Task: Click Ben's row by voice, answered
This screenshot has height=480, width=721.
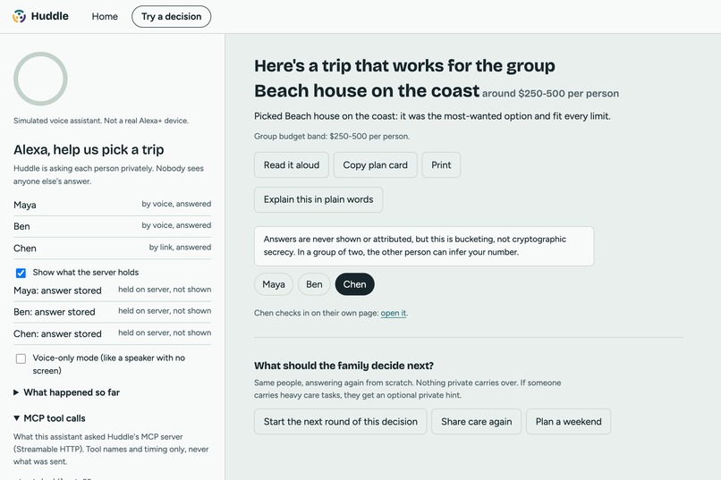Action: 112,226
